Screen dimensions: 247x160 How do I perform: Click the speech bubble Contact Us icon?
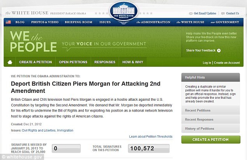coord(223,14)
